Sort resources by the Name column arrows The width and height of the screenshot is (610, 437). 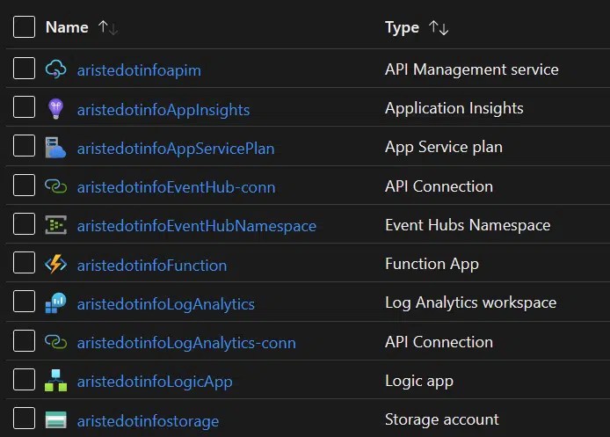click(108, 28)
